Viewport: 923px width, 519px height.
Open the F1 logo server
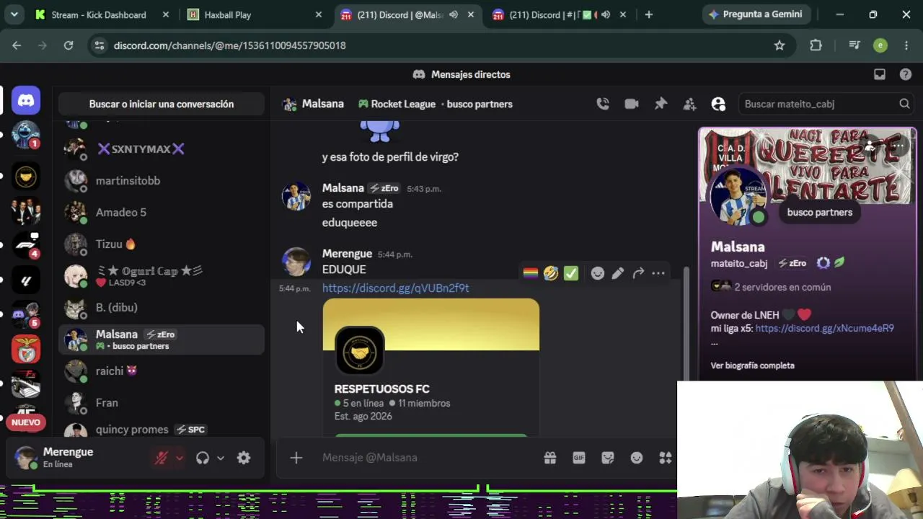click(26, 245)
